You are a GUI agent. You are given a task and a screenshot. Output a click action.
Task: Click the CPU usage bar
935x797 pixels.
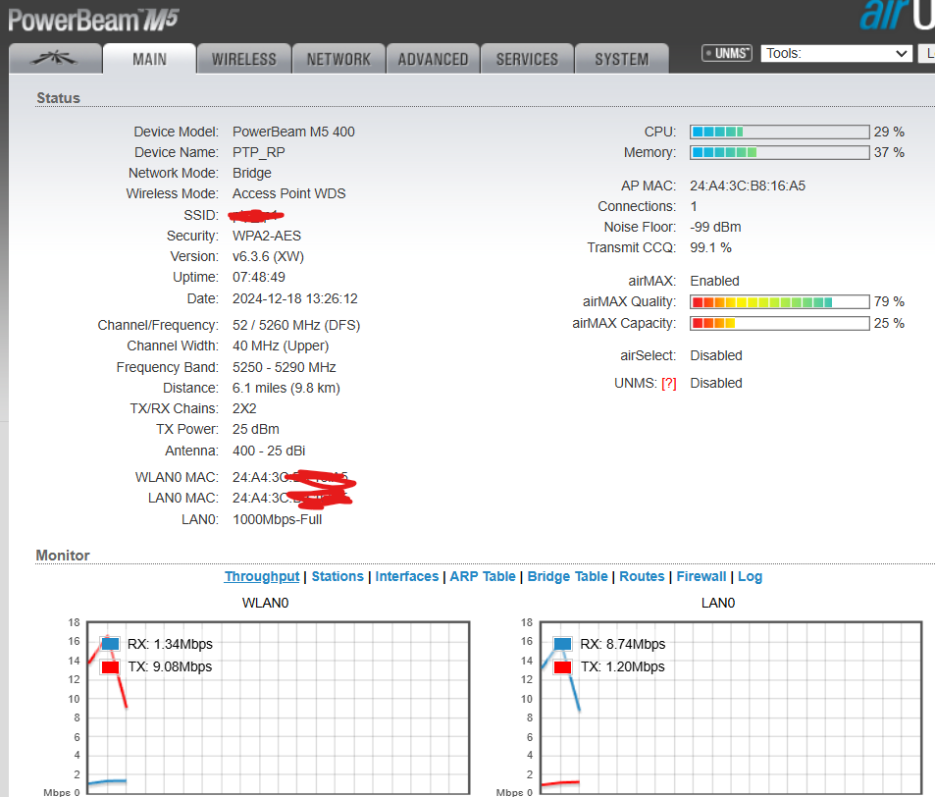tap(779, 132)
